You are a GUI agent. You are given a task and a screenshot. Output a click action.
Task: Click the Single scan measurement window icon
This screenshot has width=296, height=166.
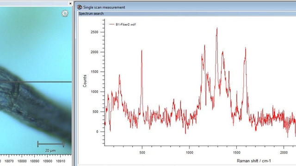pyautogui.click(x=80, y=7)
